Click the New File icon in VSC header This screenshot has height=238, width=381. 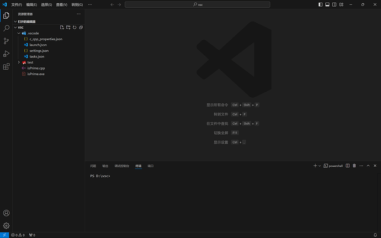62,28
